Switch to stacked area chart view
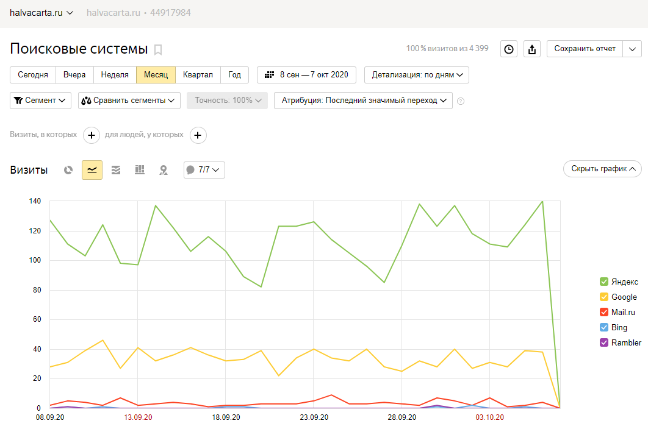 coord(116,170)
